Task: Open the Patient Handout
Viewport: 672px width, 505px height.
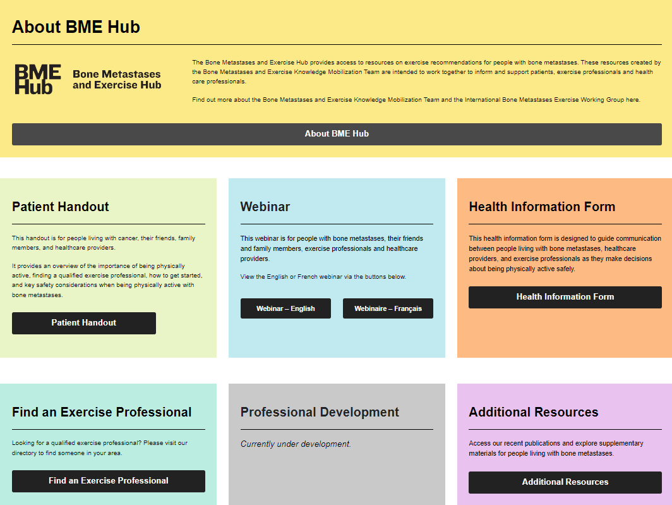Action: pyautogui.click(x=83, y=323)
